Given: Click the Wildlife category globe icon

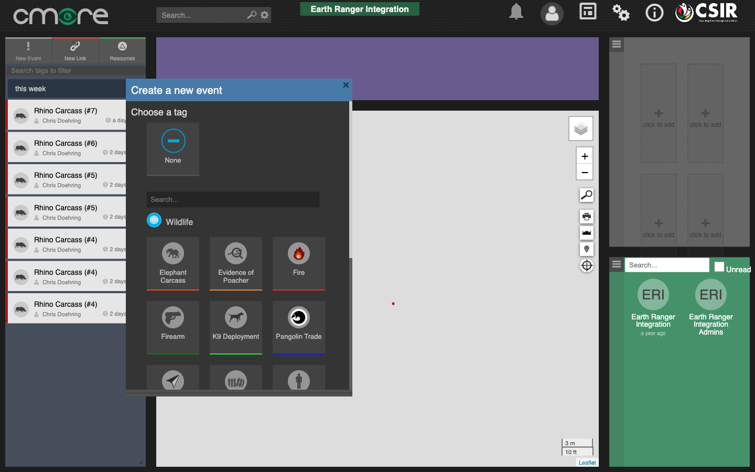Looking at the screenshot, I should pyautogui.click(x=154, y=220).
